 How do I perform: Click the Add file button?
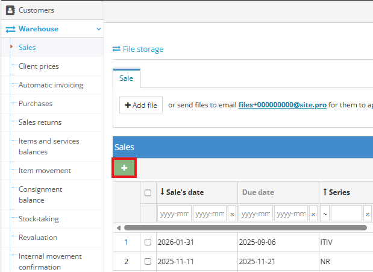tap(140, 105)
